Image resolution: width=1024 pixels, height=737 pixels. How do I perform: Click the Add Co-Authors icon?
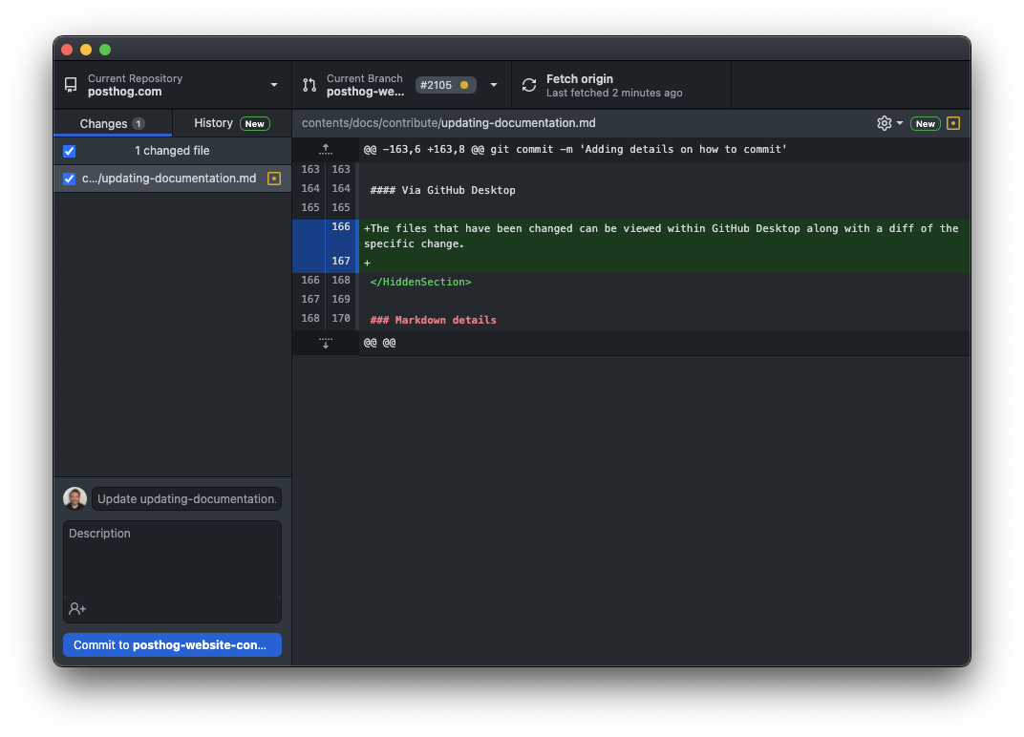(x=76, y=608)
